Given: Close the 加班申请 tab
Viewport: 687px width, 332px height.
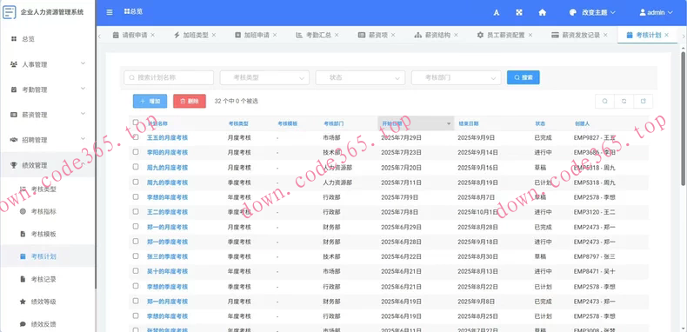Looking at the screenshot, I should (275, 35).
